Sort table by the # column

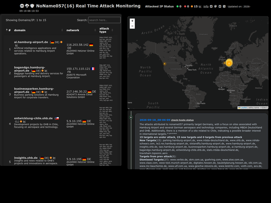(8, 30)
